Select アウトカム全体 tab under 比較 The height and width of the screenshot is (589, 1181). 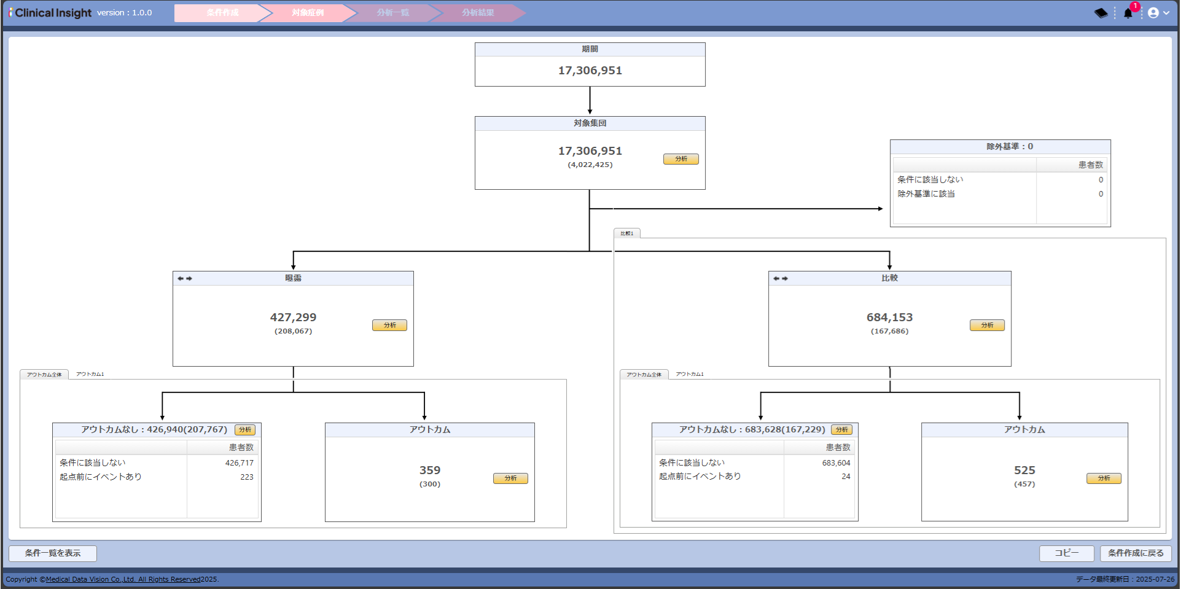click(x=644, y=375)
